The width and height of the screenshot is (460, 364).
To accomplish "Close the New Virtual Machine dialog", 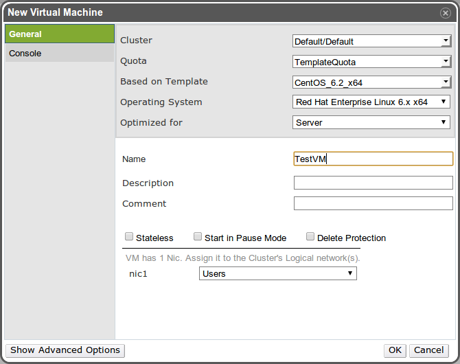I will click(x=445, y=12).
